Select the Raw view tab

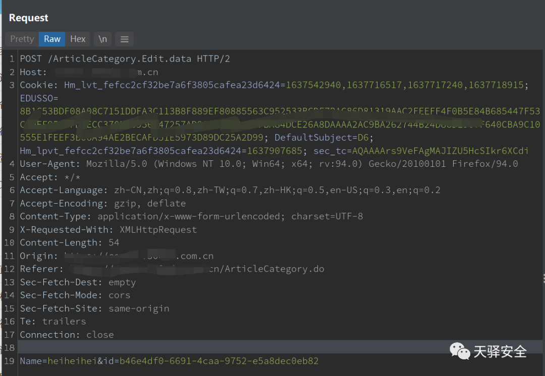pos(52,39)
